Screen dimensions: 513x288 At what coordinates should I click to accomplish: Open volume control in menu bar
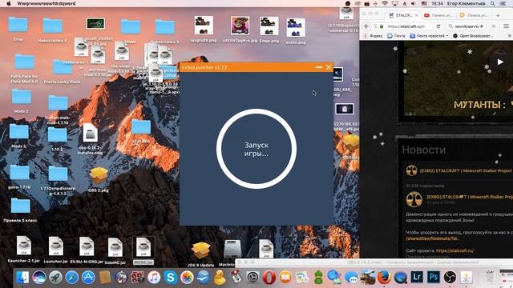click(x=414, y=3)
